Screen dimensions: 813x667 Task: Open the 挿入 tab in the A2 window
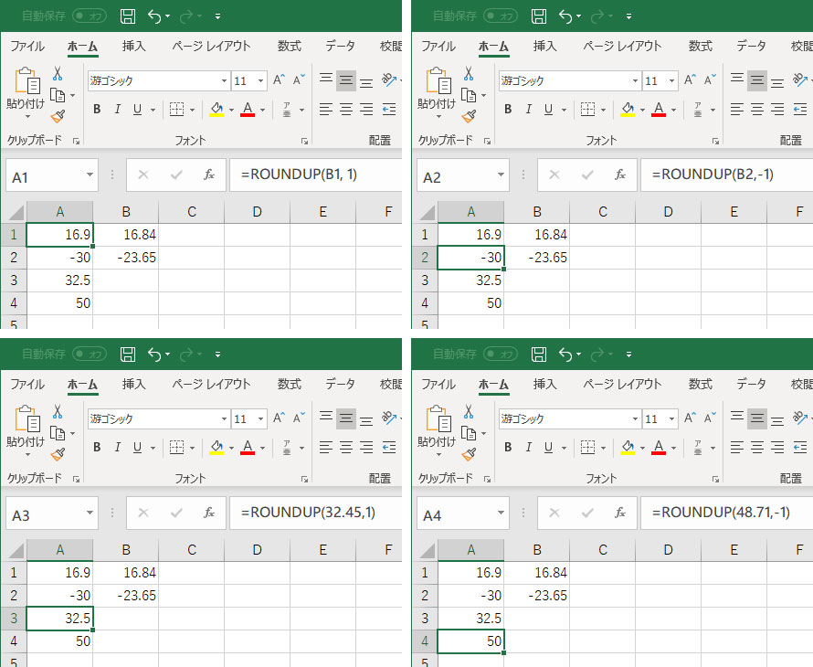pos(545,47)
